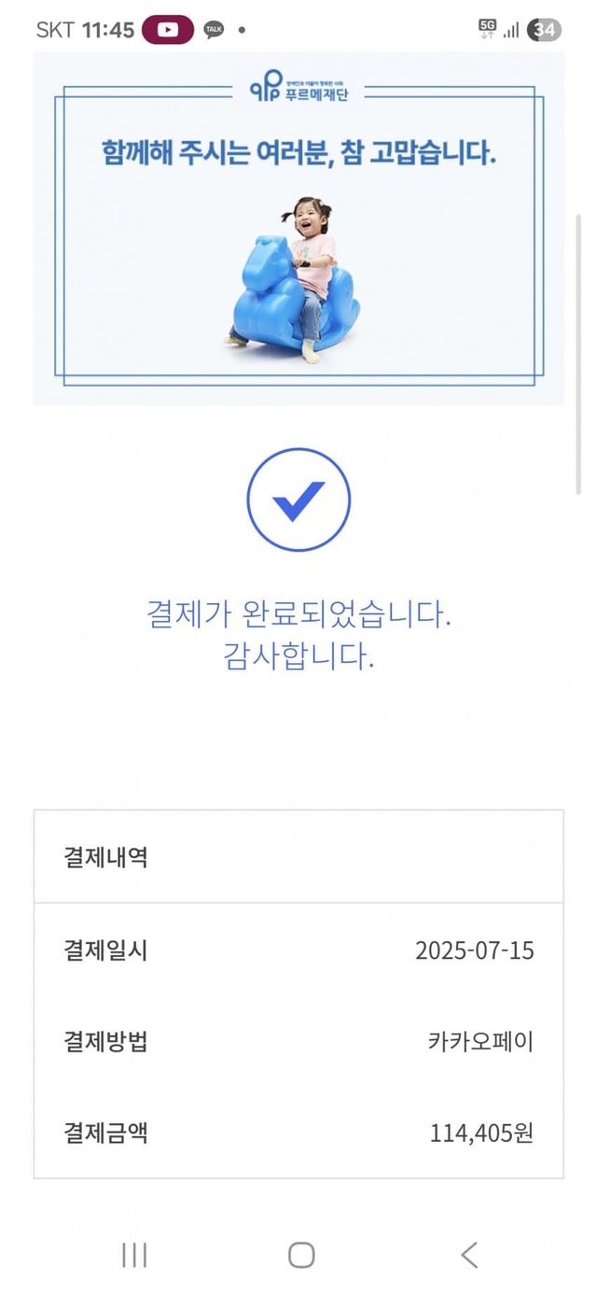597x1295 pixels.
Task: Tap the 11:45 clock in status bar
Action: [x=108, y=30]
